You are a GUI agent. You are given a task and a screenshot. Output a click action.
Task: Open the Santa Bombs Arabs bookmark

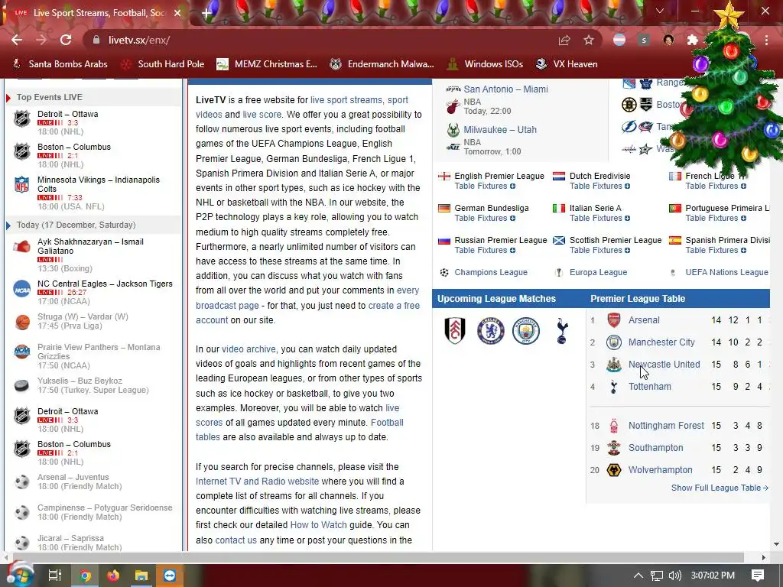60,64
